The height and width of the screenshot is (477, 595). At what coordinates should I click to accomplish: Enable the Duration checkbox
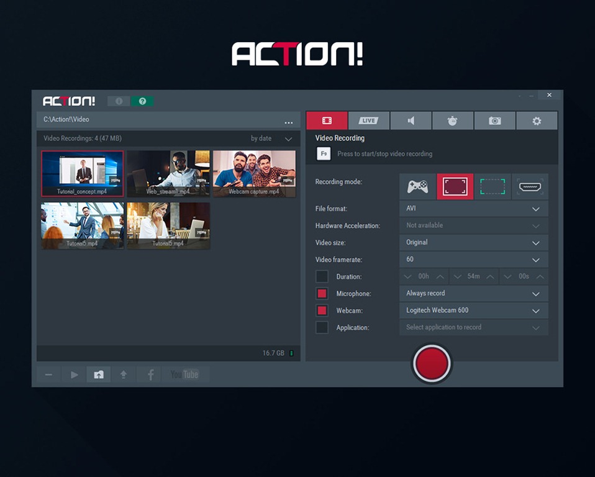point(322,276)
